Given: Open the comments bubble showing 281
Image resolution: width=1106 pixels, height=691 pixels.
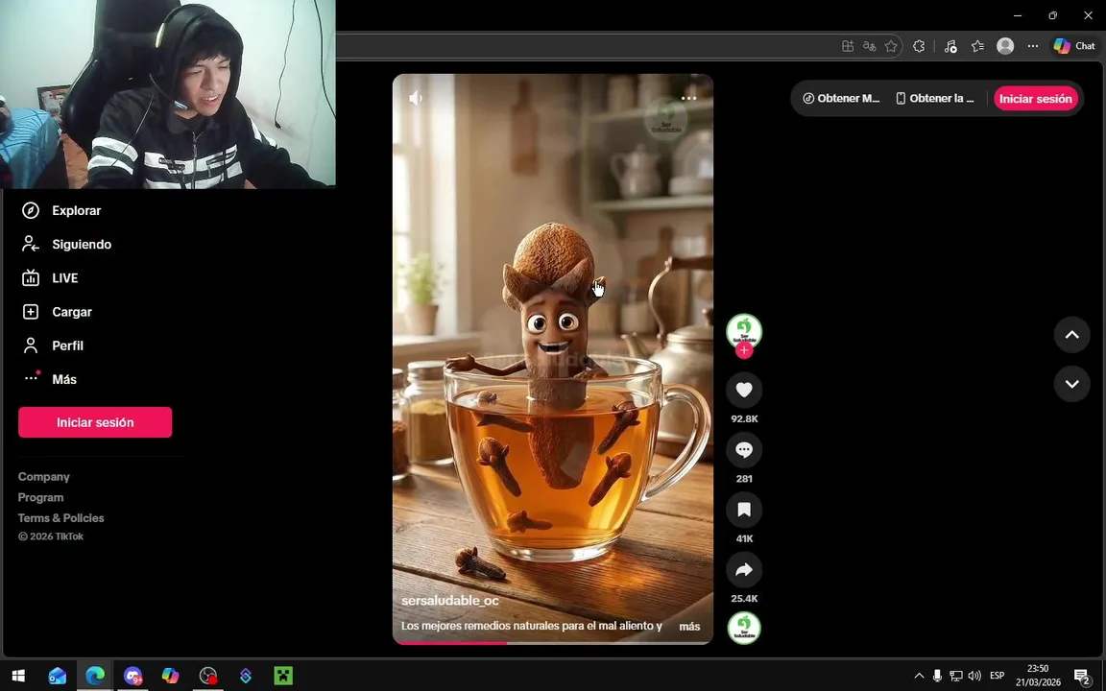Looking at the screenshot, I should (x=744, y=449).
